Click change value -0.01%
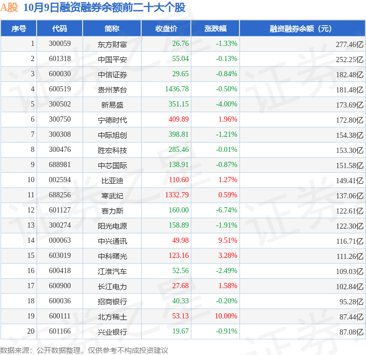The image size is (366, 355). pos(226,150)
